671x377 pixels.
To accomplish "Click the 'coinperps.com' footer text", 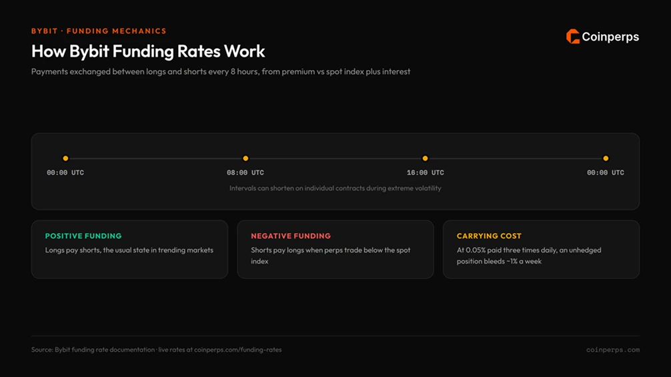I will 613,350.
